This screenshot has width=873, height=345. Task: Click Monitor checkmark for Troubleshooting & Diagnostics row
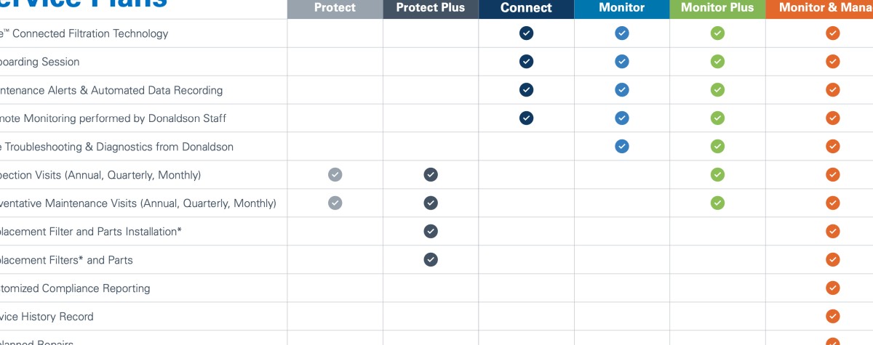pyautogui.click(x=622, y=147)
